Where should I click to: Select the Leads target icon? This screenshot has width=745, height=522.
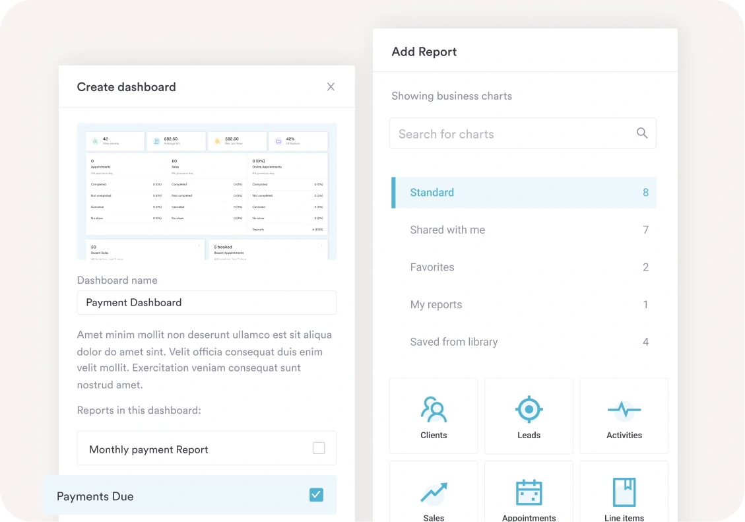tap(529, 409)
